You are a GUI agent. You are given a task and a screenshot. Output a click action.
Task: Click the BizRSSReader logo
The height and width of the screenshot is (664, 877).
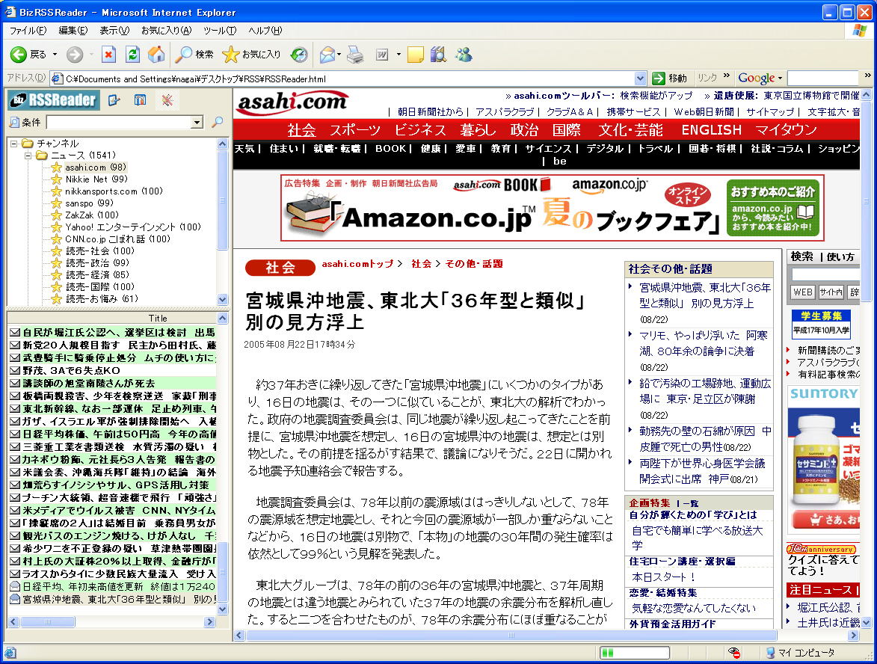[55, 100]
